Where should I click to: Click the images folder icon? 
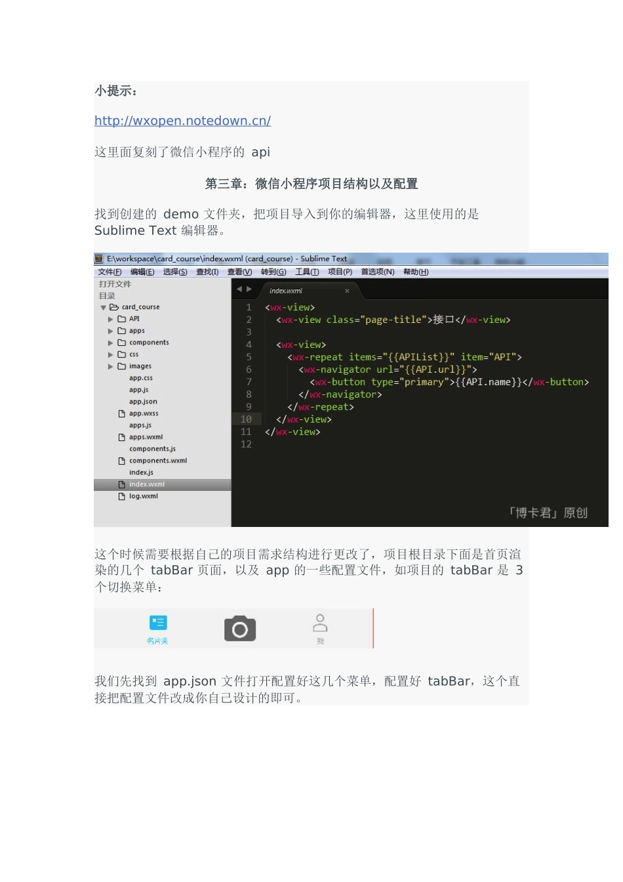pos(121,366)
